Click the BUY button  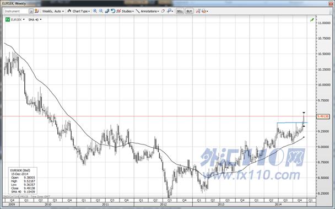[189, 11]
